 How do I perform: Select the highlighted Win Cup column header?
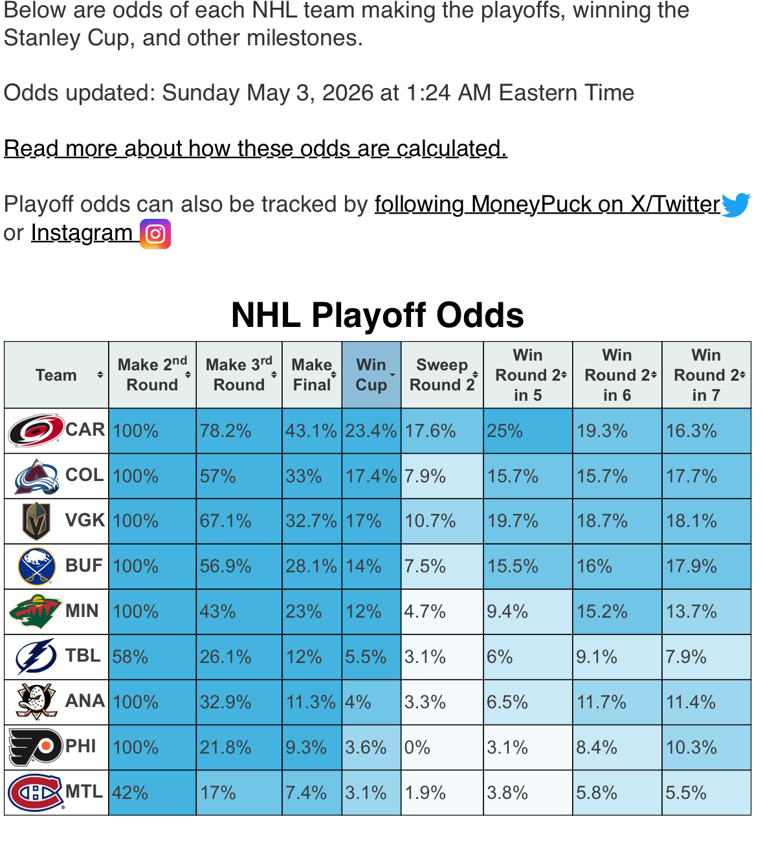click(371, 375)
